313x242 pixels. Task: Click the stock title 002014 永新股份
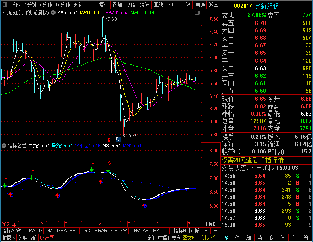point(256,6)
